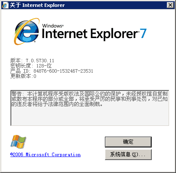Click the 密钥长度 128-位 line
The height and width of the screenshot is (173, 176).
point(31,66)
